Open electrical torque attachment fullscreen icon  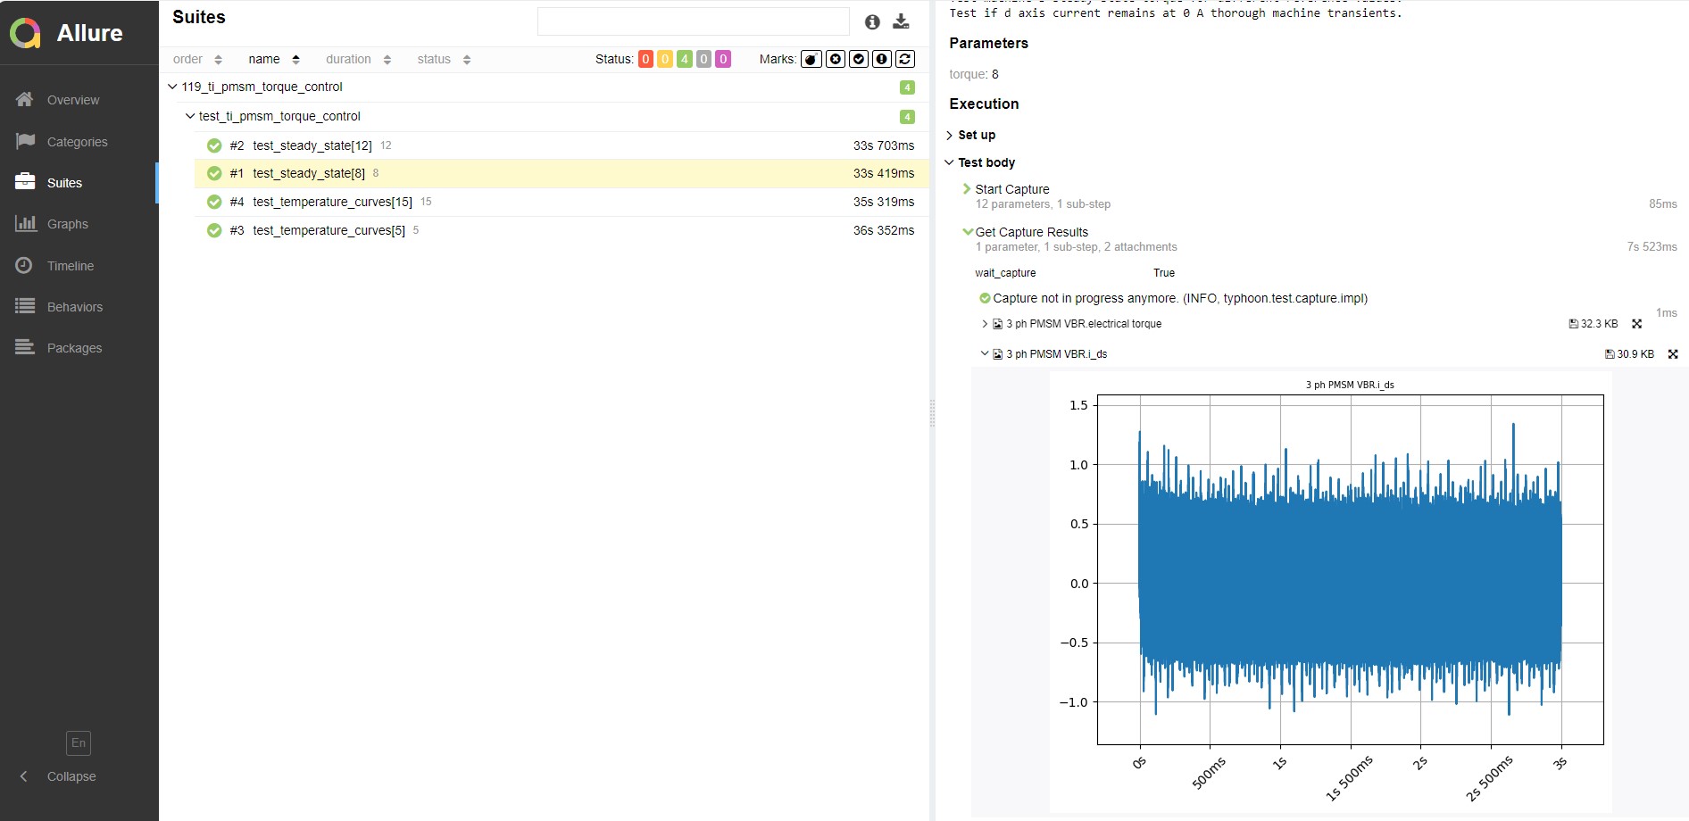point(1636,324)
